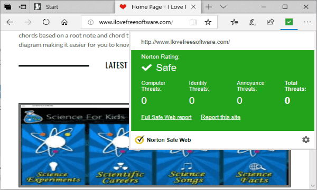The image size is (317, 190).
Task: Open the Settings and more menu
Action: click(307, 22)
